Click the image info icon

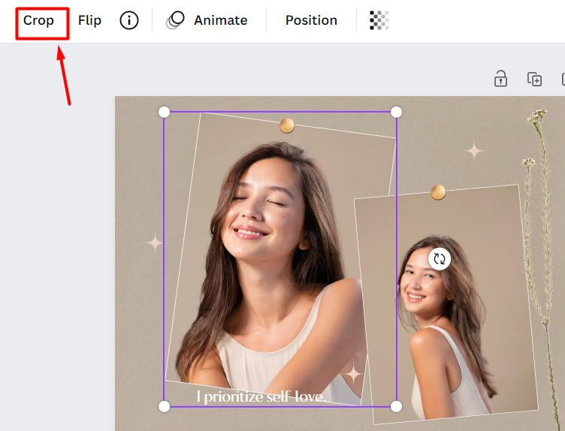(129, 21)
